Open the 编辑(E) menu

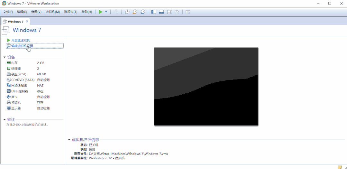(22, 12)
